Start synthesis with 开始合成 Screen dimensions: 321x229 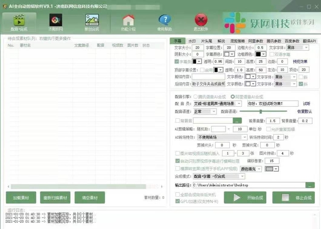pyautogui.click(x=245, y=198)
